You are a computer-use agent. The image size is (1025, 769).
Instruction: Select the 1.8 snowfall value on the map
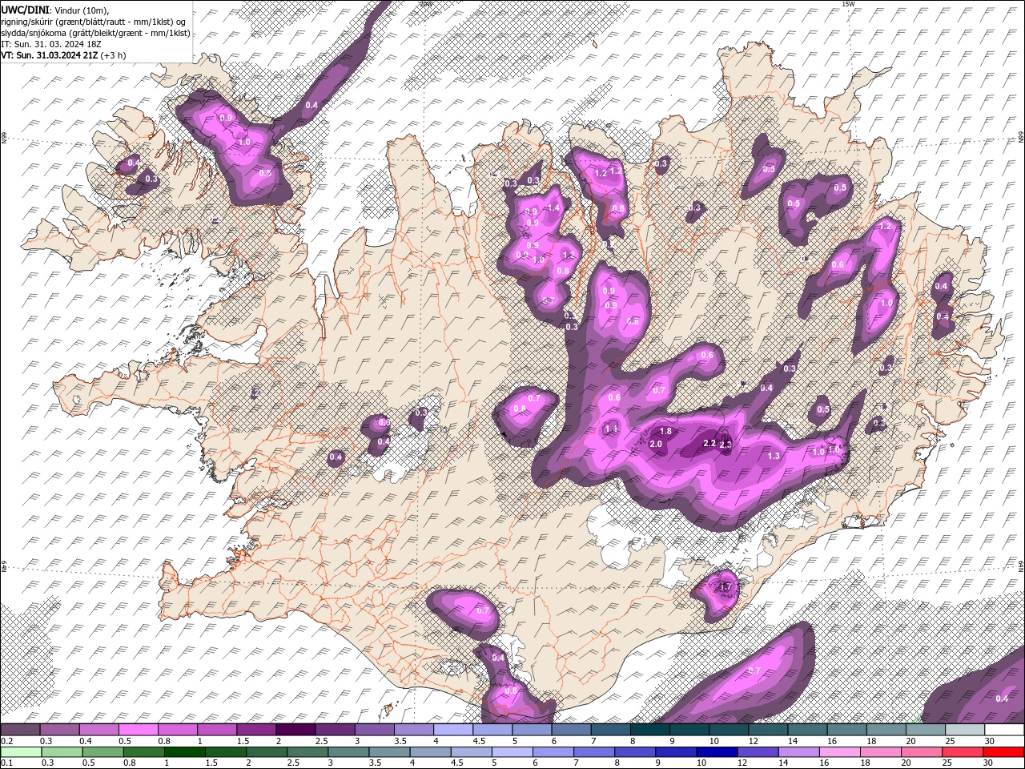tap(665, 432)
